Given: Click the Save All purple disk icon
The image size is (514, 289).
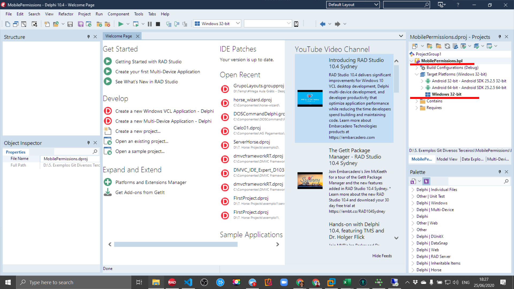Looking at the screenshot, I should click(x=81, y=24).
